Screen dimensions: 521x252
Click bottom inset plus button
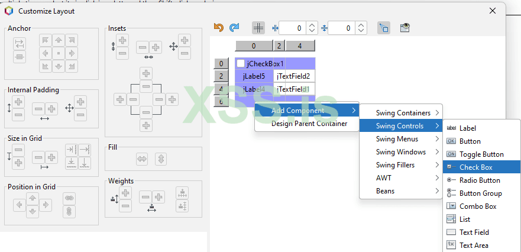(146, 125)
